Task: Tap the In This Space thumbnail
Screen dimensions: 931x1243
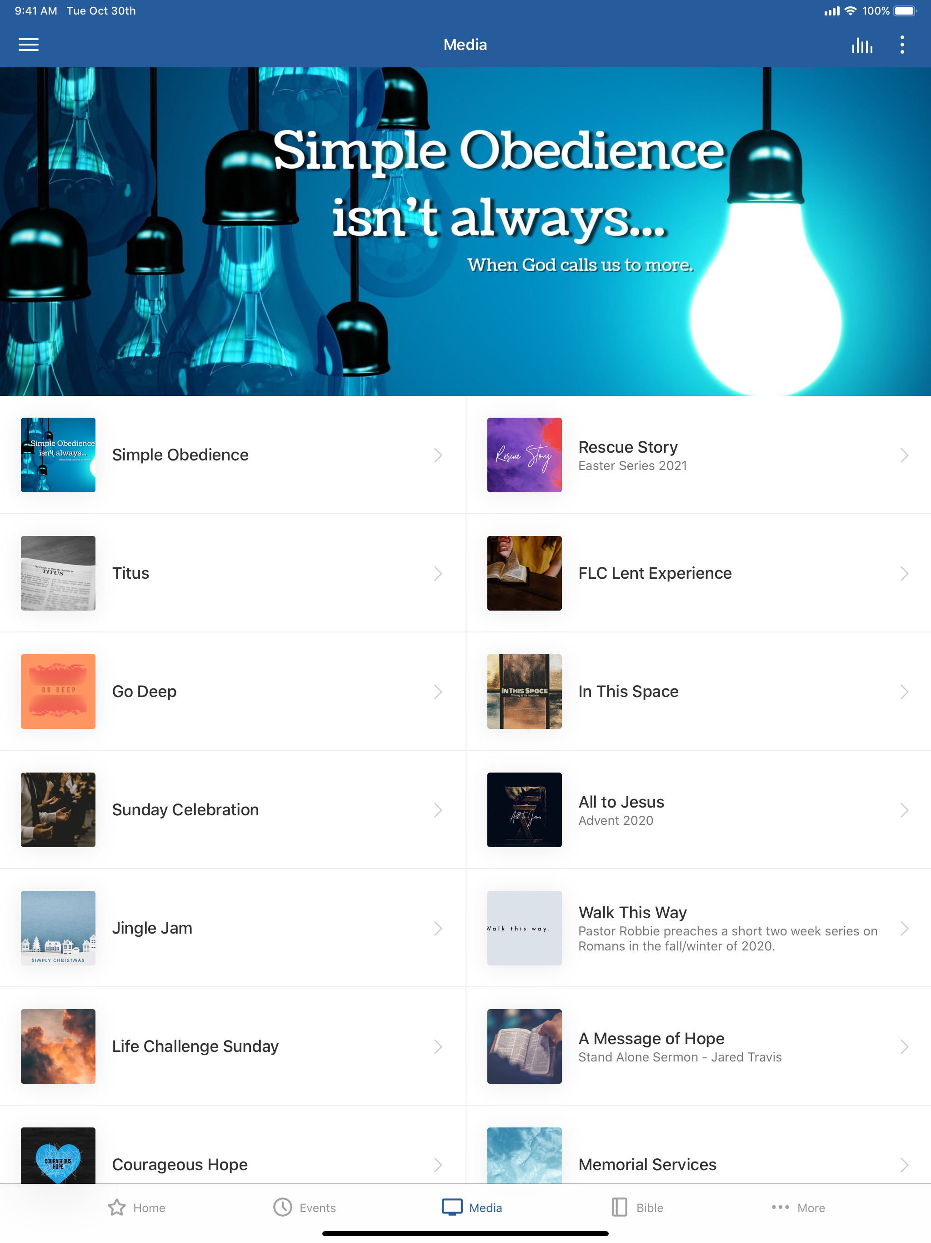Action: pyautogui.click(x=524, y=691)
